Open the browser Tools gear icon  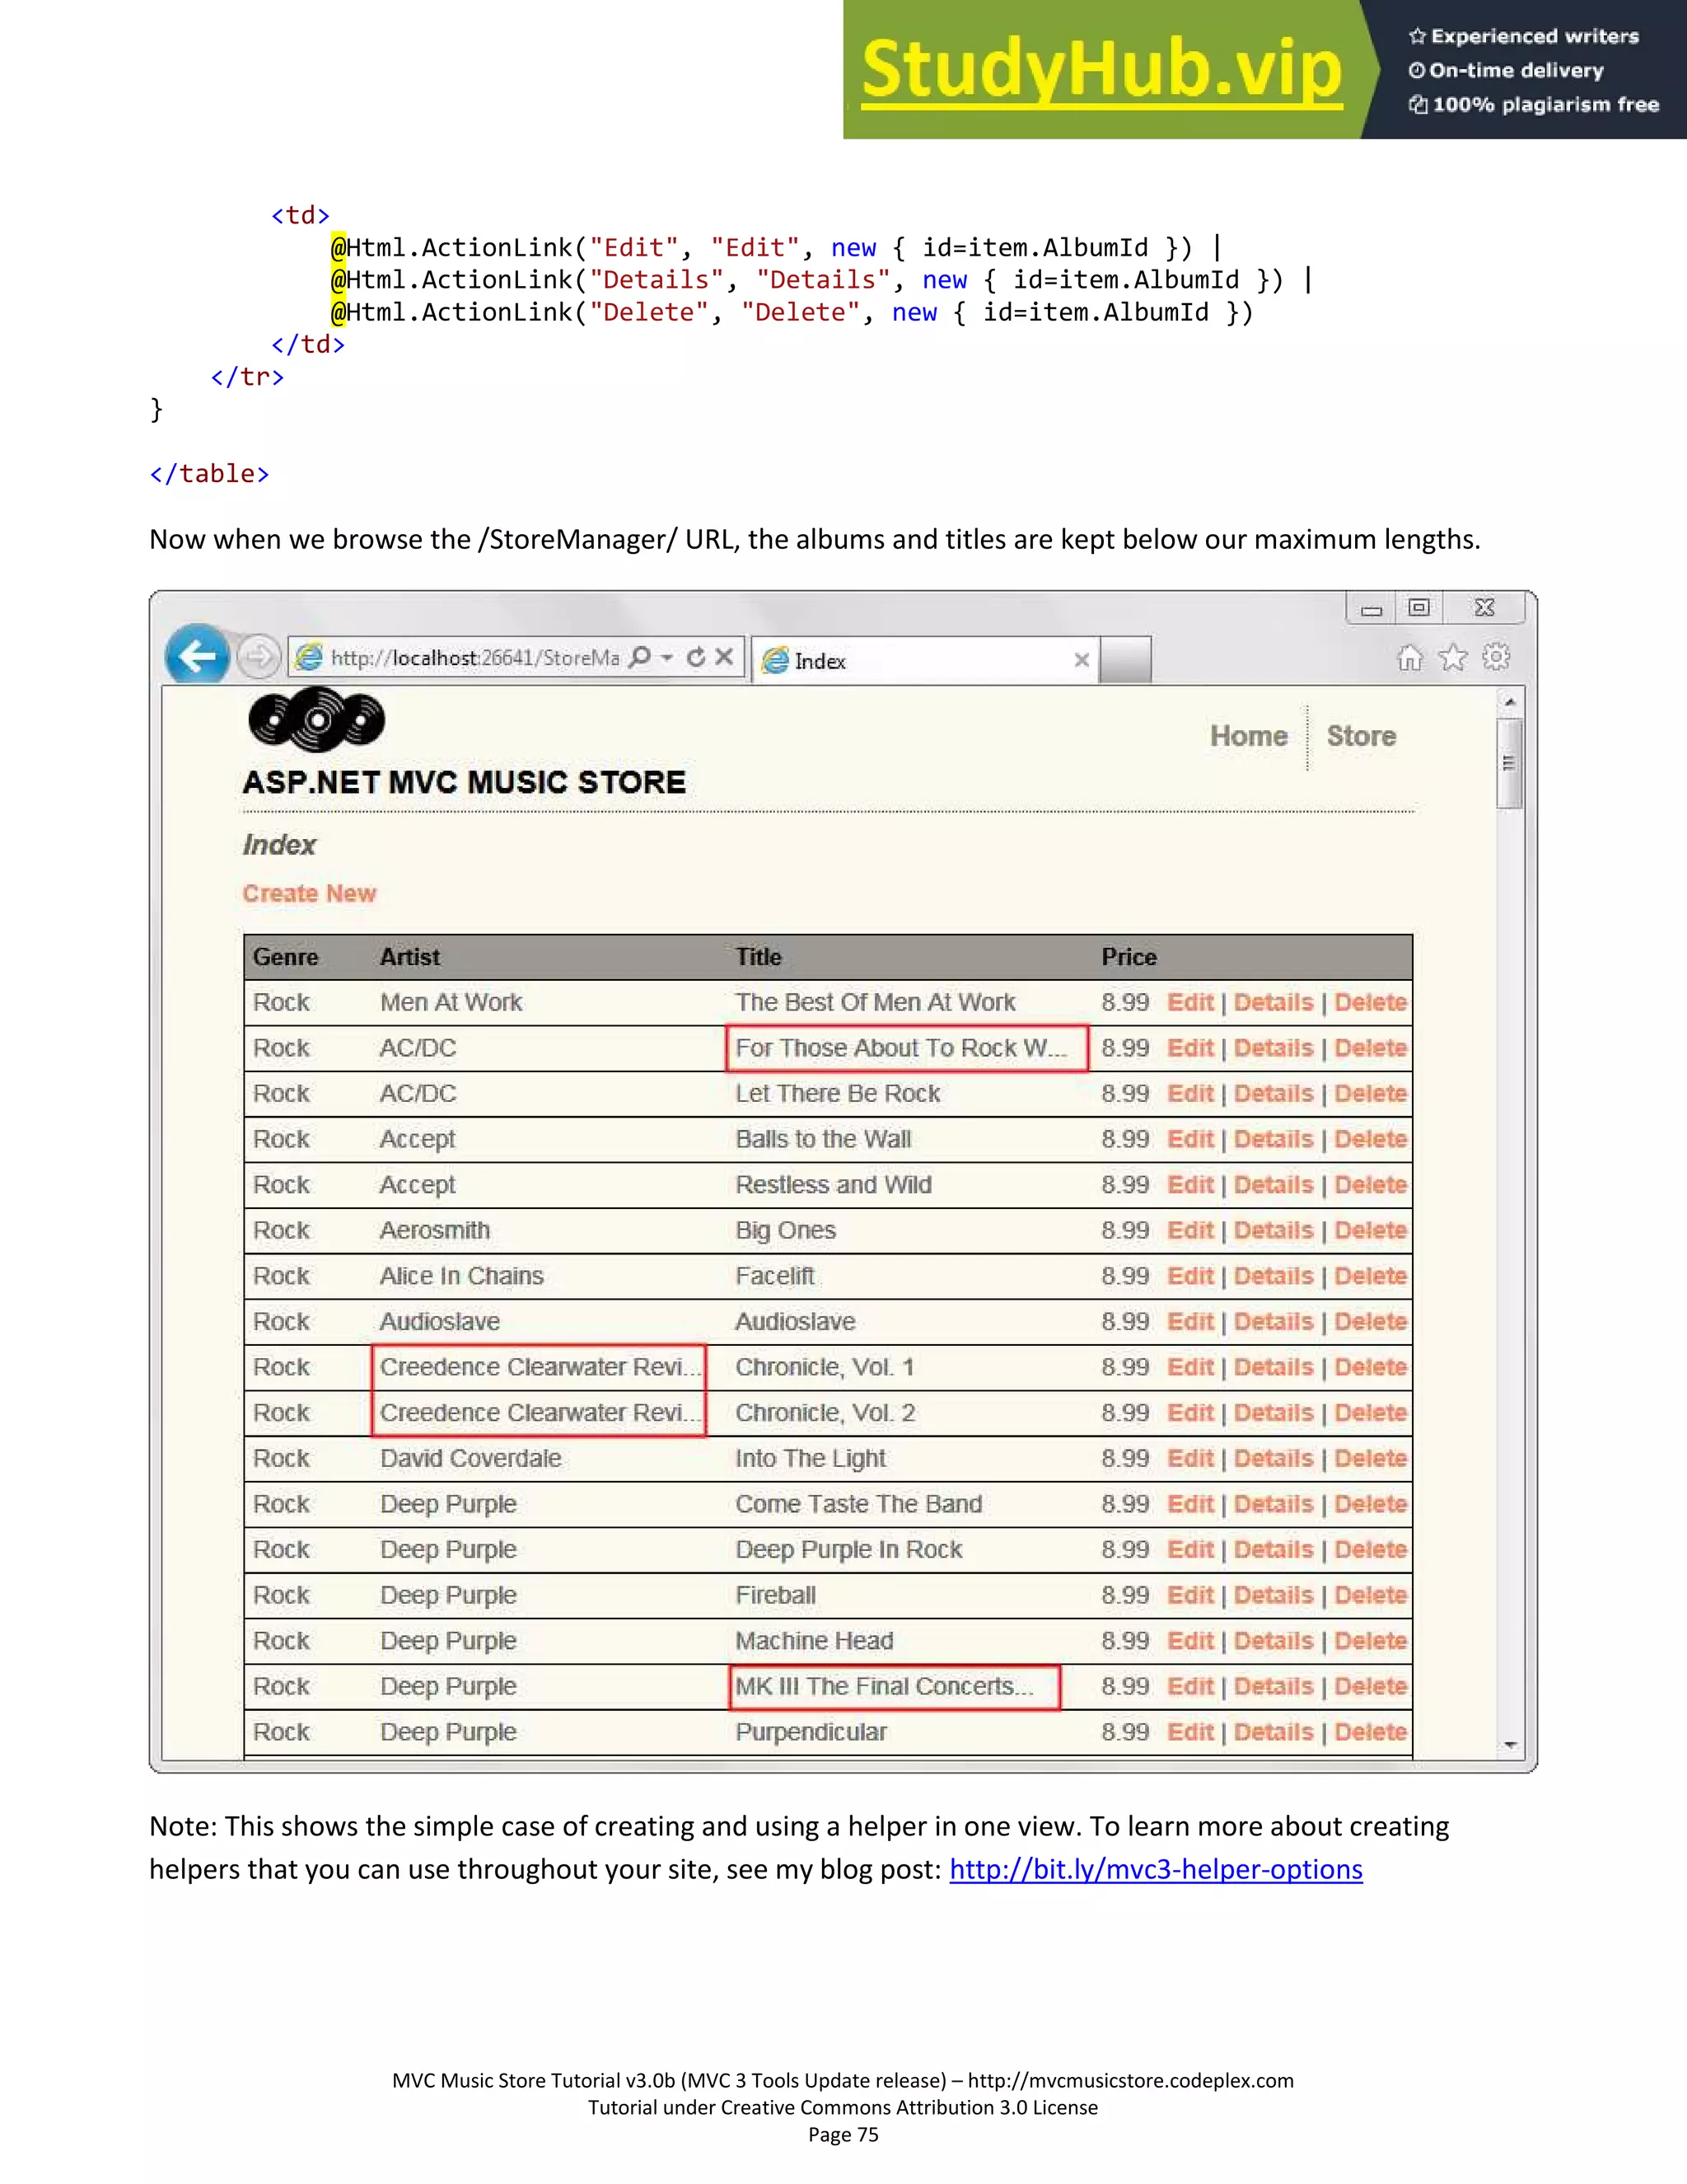1496,657
